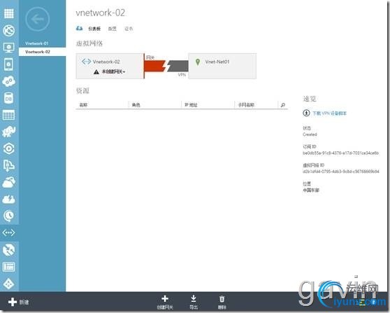
Task: Switch to 配置 configure tab
Action: coord(112,29)
